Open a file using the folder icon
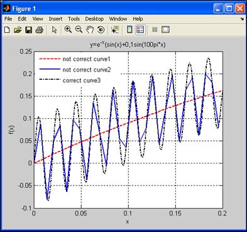Viewport: 247px width, 232px height. (x=18, y=30)
